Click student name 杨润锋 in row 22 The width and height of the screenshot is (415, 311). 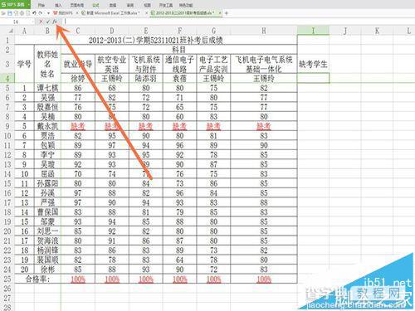pos(47,250)
